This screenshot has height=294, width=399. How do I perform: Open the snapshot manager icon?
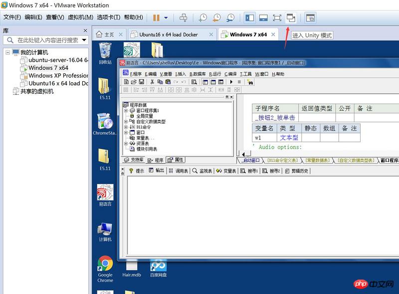tap(230, 18)
